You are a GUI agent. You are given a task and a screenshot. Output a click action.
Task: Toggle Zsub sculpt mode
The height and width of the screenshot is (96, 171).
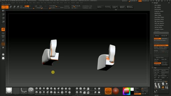click(x=41, y=6)
